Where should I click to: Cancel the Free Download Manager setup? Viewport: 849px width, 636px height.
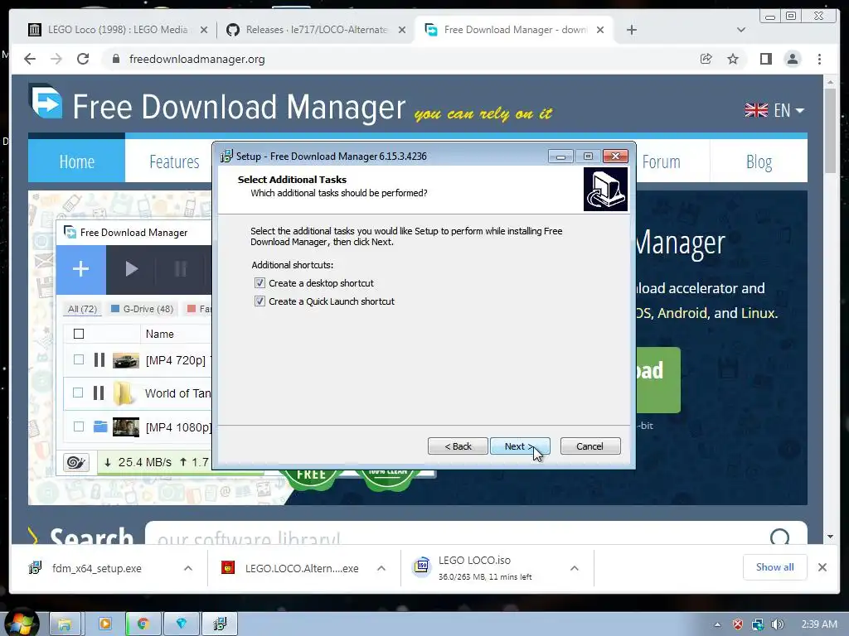(x=590, y=446)
